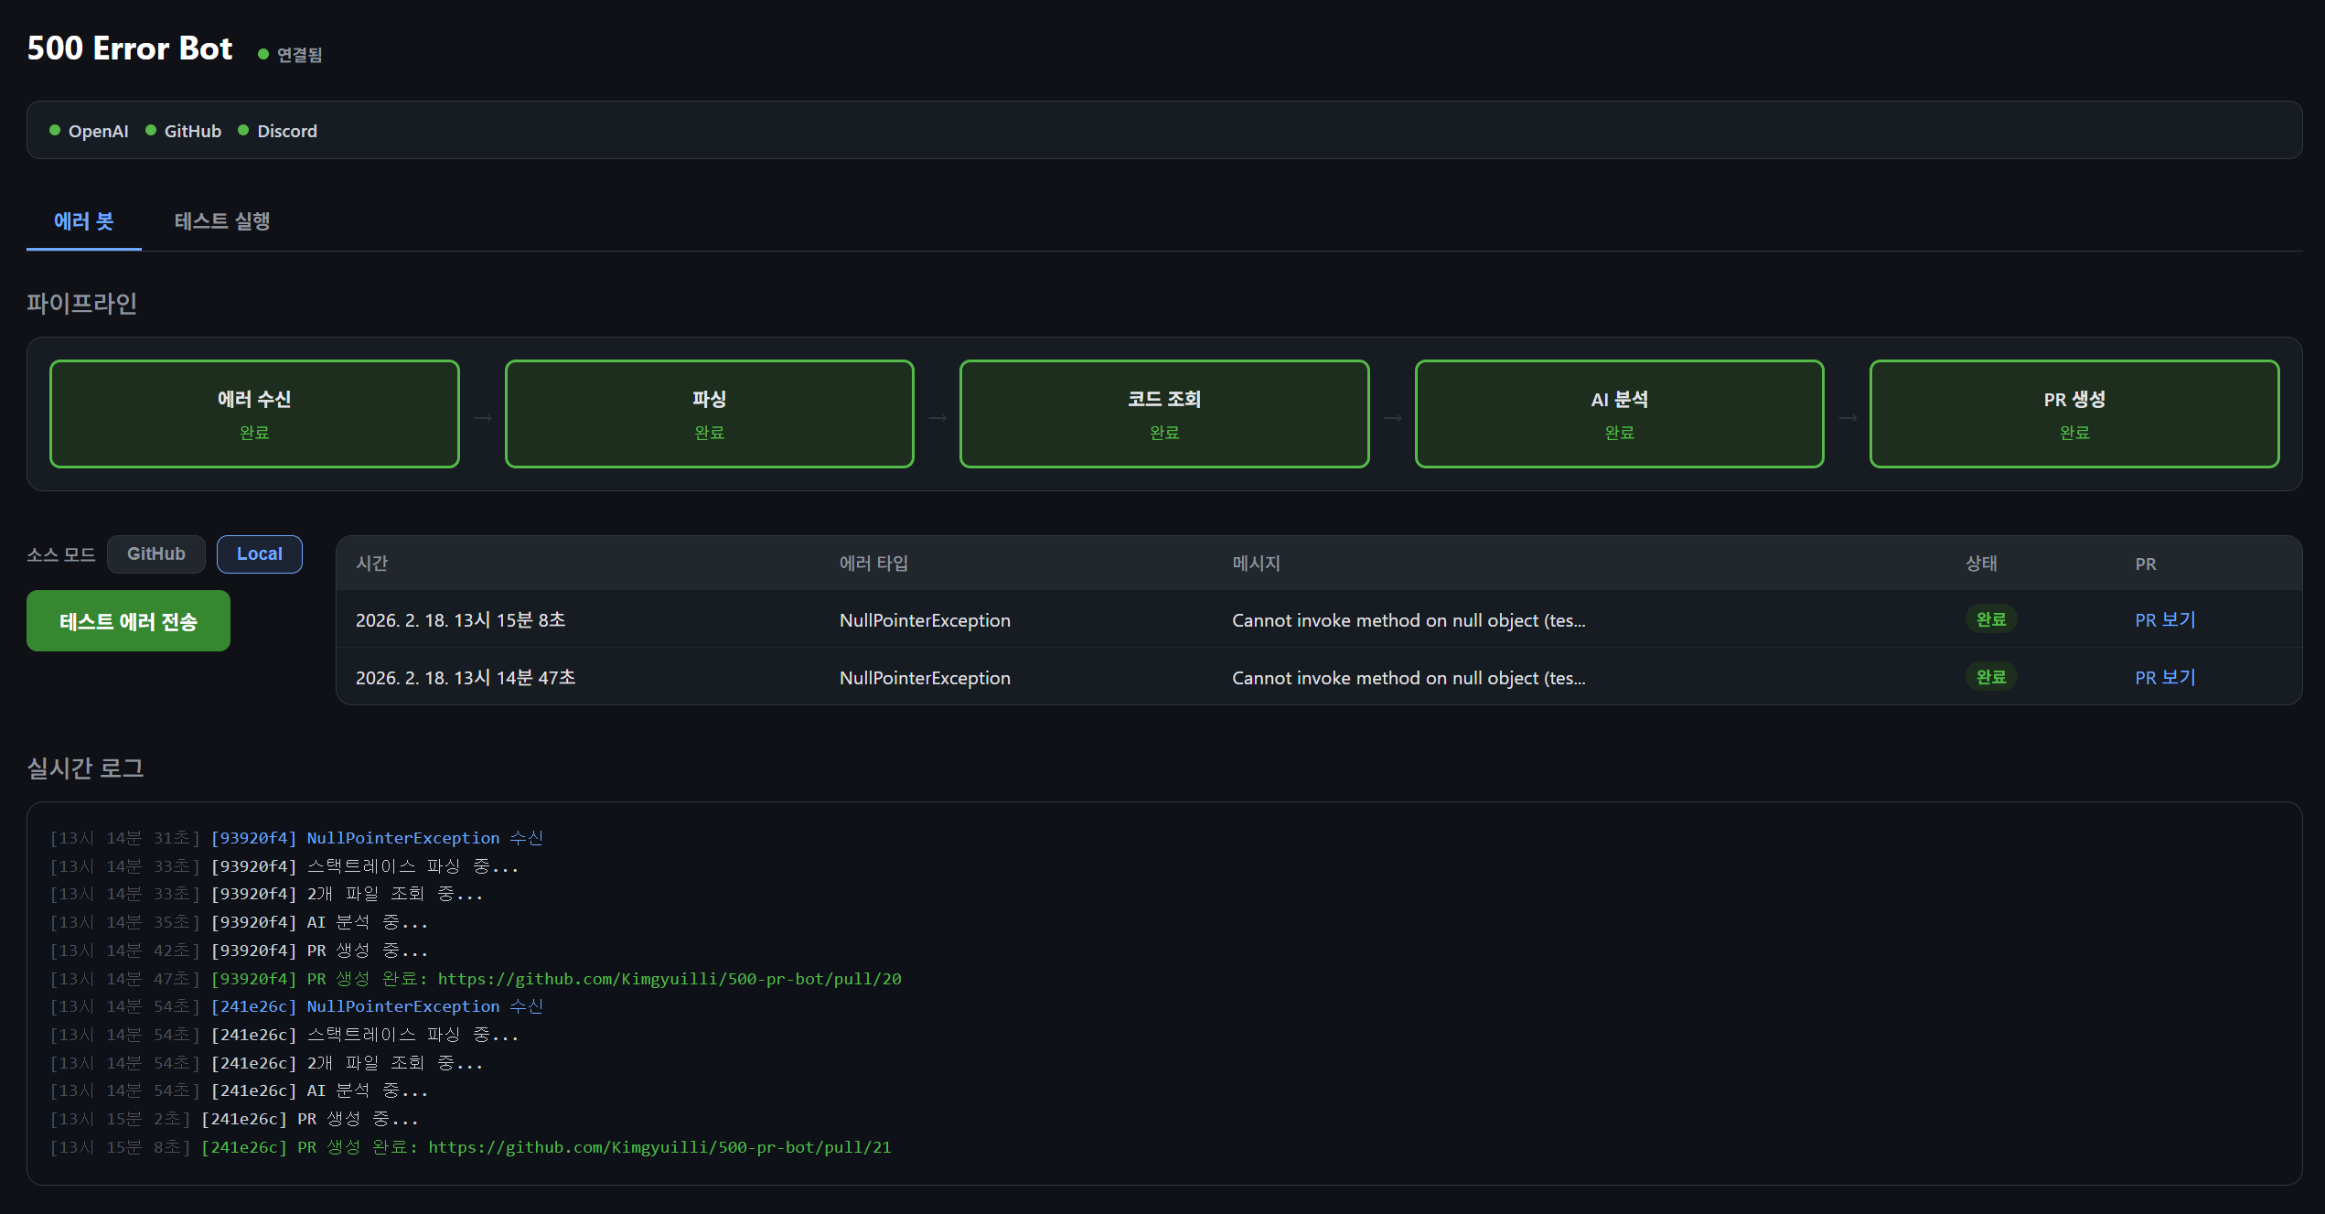The width and height of the screenshot is (2325, 1214).
Task: Select the AI 분석 pipeline stage
Action: pyautogui.click(x=1619, y=414)
